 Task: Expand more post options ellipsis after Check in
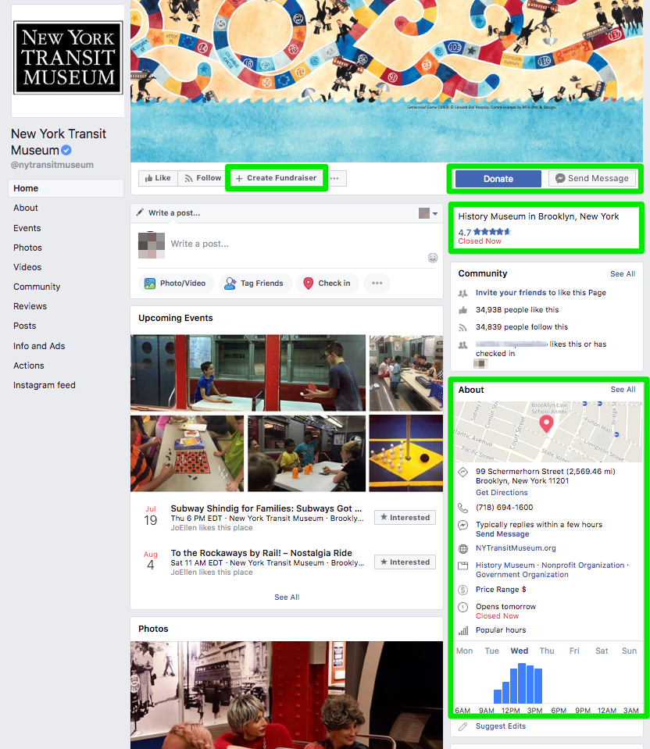click(x=377, y=284)
